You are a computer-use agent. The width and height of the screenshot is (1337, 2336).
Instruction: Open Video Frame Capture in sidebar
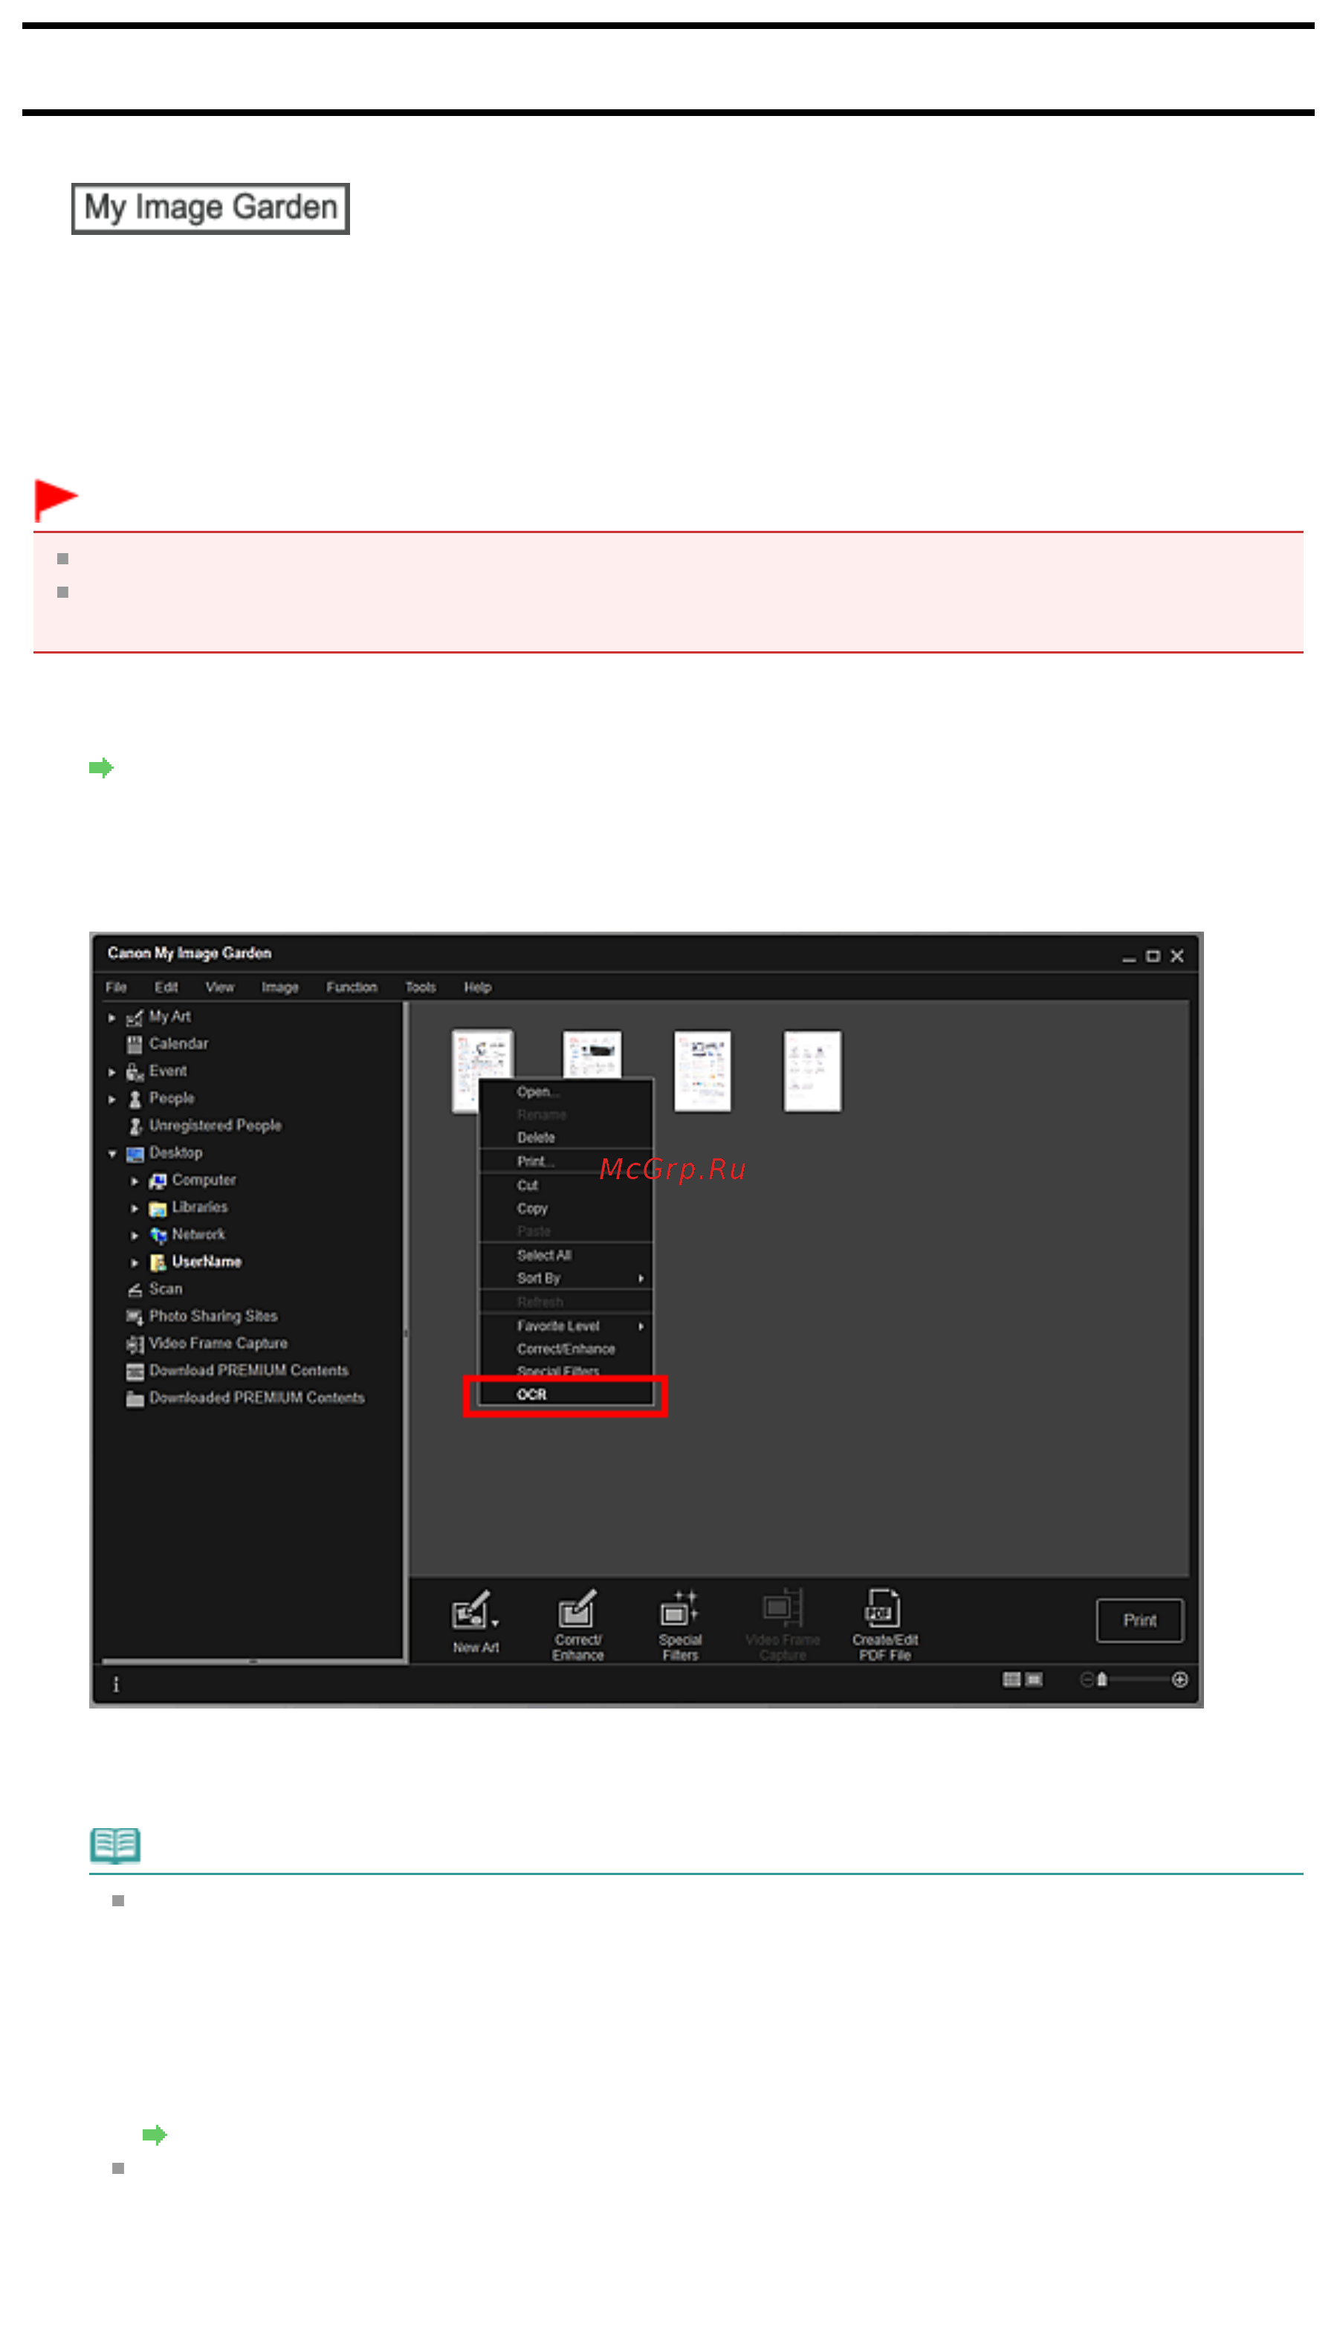coord(218,1344)
